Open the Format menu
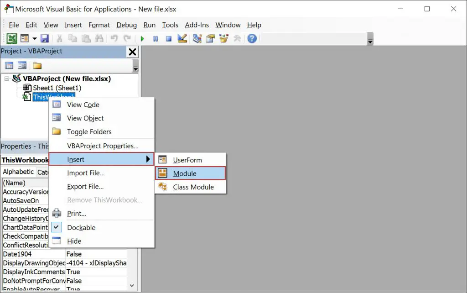This screenshot has width=467, height=293. (99, 25)
